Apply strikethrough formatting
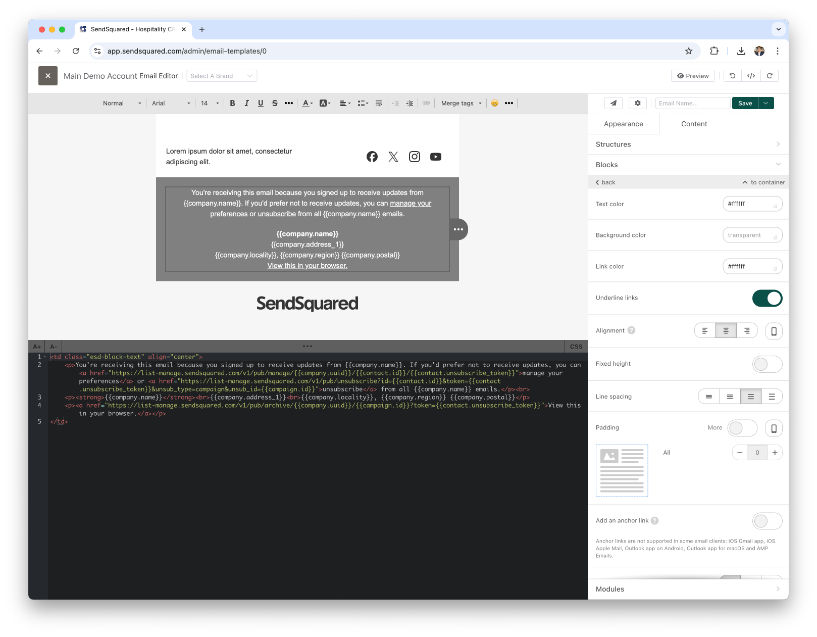This screenshot has width=817, height=637. pos(275,103)
